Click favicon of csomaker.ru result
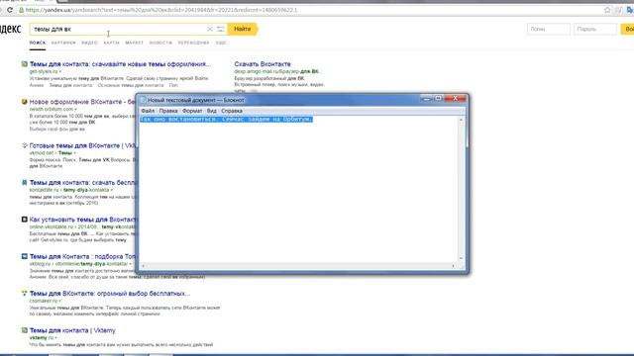The height and width of the screenshot is (356, 634). point(24,293)
